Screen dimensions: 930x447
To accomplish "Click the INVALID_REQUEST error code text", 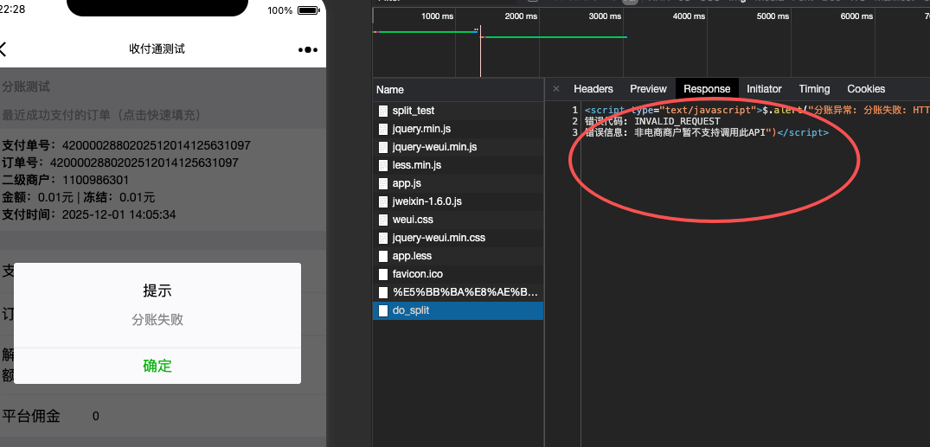I will tap(677, 122).
